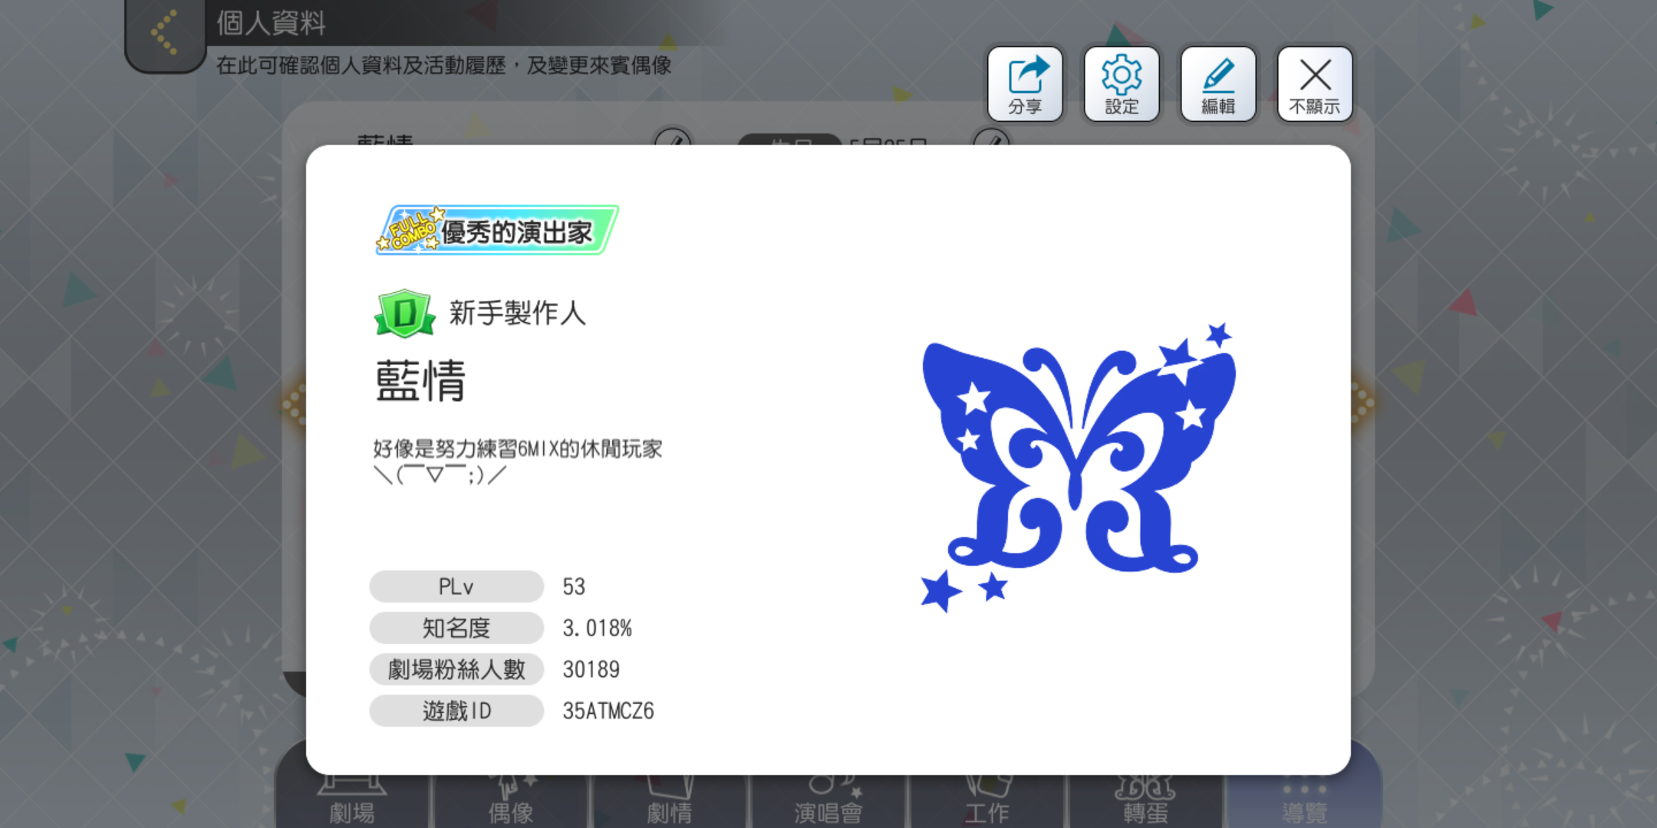
Task: Tap the 劇場粉絲人數 label pill
Action: [x=456, y=669]
